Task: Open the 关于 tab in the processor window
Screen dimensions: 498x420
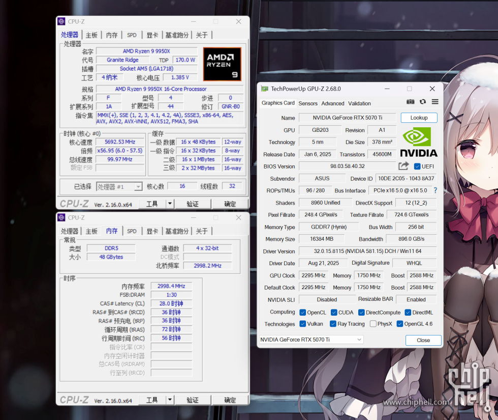Action: click(202, 35)
